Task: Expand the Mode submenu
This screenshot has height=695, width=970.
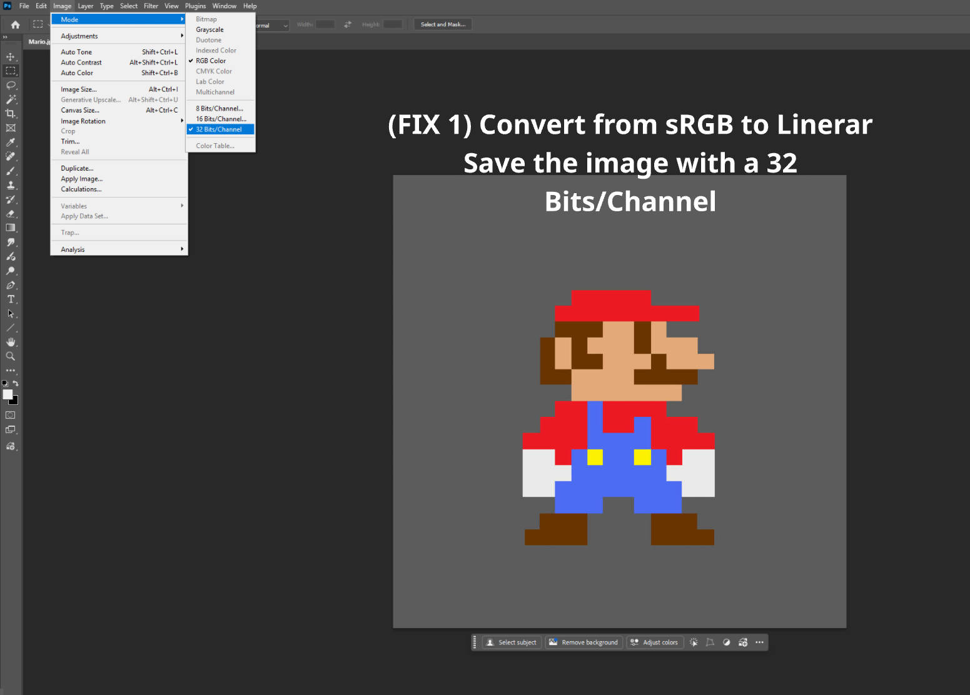Action: click(119, 19)
